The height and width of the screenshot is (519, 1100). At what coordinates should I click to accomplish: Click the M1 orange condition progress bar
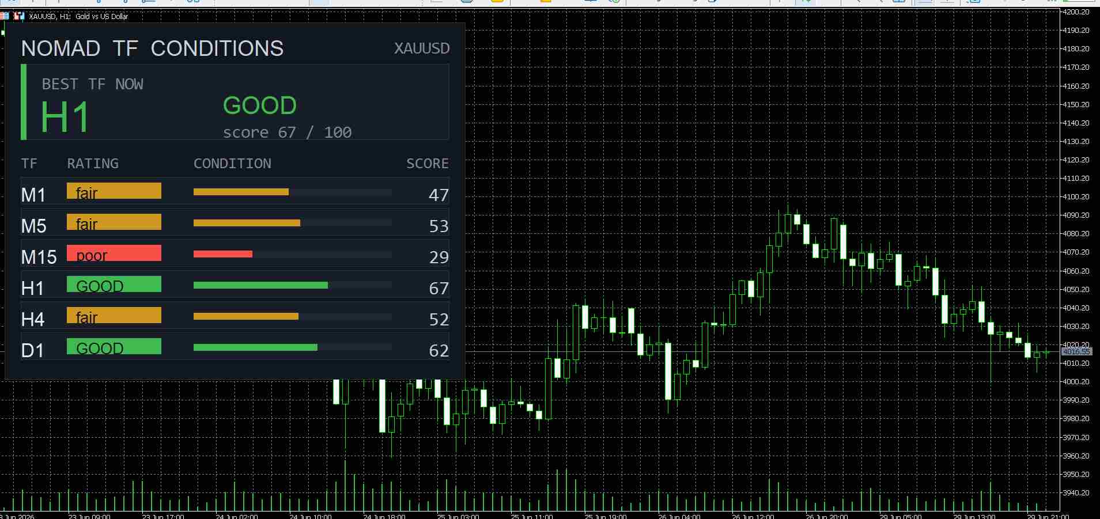[x=241, y=192]
